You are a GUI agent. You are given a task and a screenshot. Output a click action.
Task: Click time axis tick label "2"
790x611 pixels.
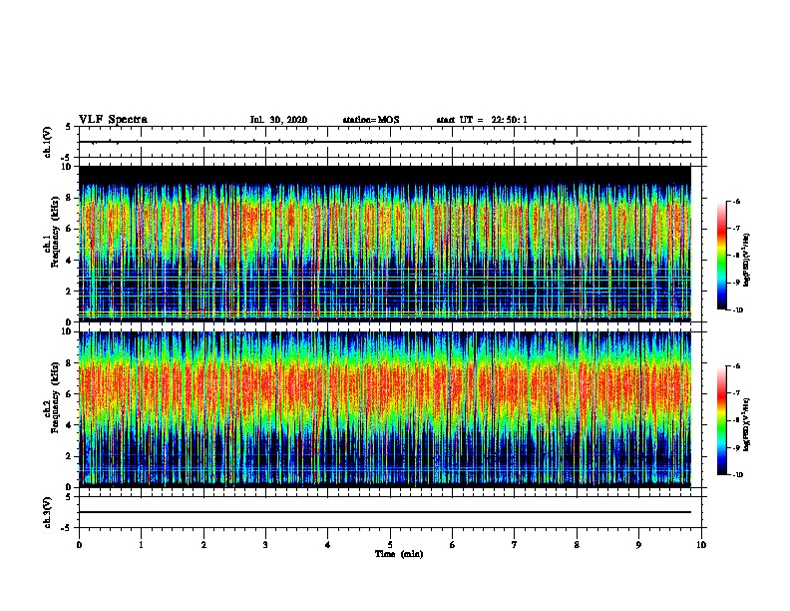click(203, 545)
